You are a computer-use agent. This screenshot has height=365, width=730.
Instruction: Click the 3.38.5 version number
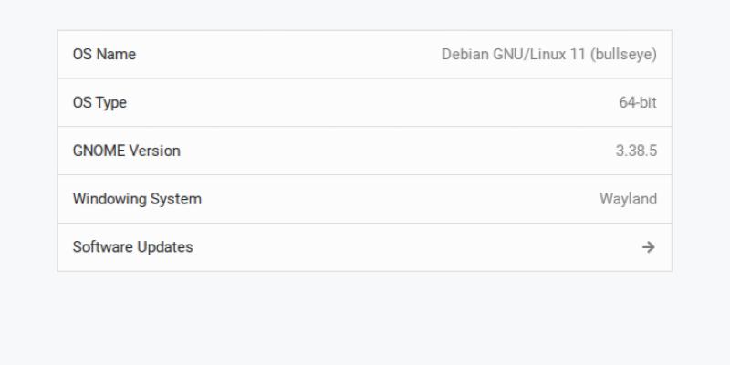coord(635,151)
